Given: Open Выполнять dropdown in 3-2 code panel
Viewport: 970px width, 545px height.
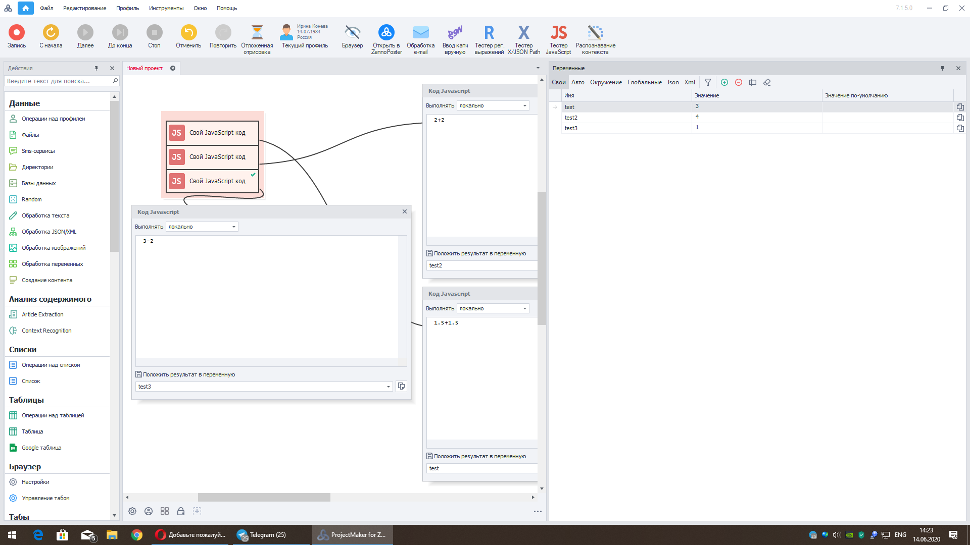Looking at the screenshot, I should point(202,227).
